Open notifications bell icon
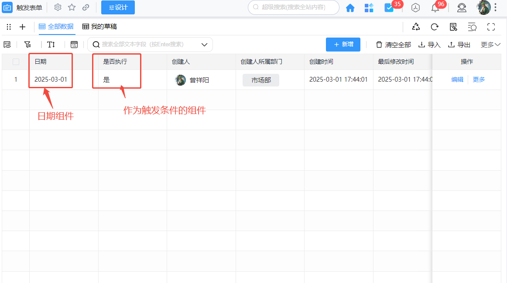 point(435,8)
